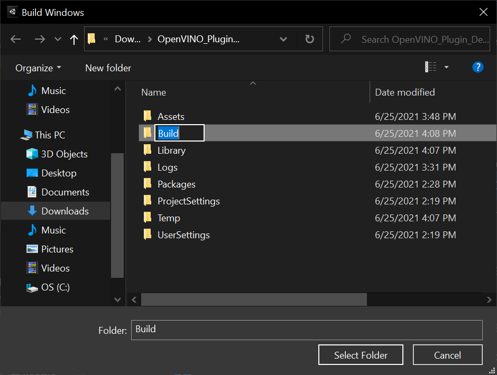
Task: Click the view layout icon
Action: pyautogui.click(x=431, y=67)
